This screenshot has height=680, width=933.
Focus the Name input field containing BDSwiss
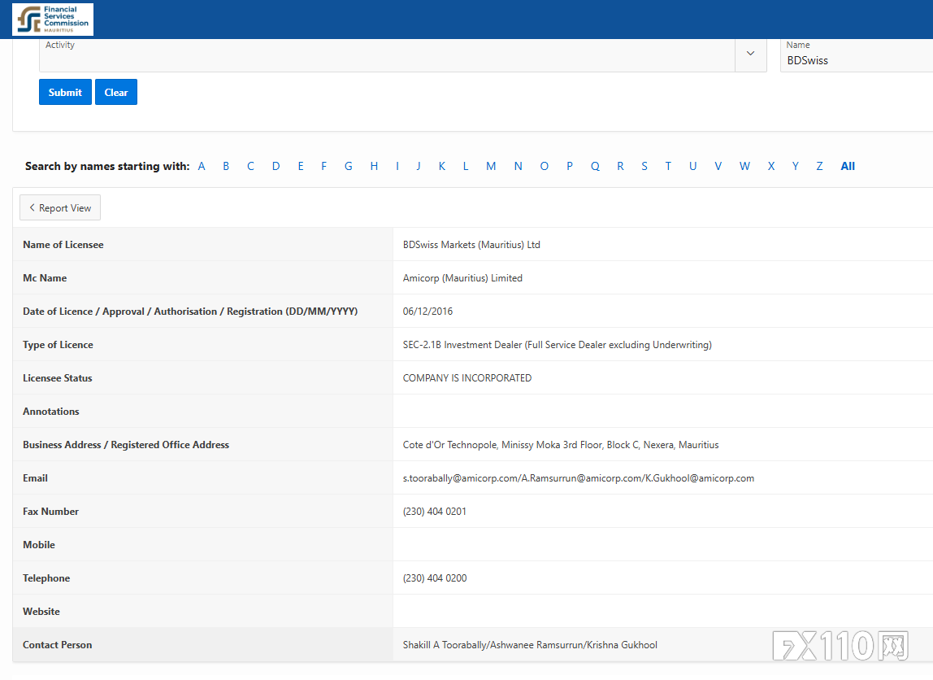point(857,54)
